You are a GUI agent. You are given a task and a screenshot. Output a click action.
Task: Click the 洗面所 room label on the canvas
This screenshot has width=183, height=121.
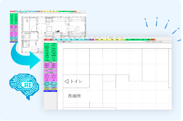pos(74,96)
